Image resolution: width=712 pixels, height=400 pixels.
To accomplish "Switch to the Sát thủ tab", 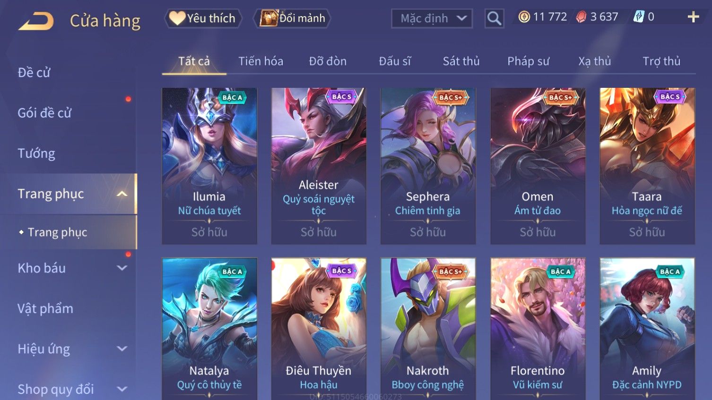I will click(x=461, y=61).
